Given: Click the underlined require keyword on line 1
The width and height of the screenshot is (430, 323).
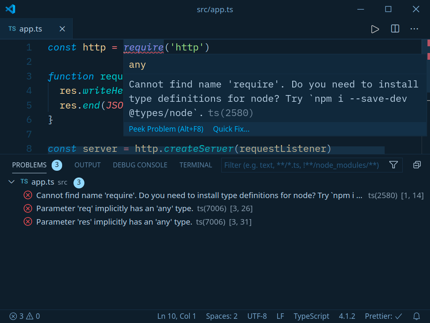Looking at the screenshot, I should (x=144, y=48).
